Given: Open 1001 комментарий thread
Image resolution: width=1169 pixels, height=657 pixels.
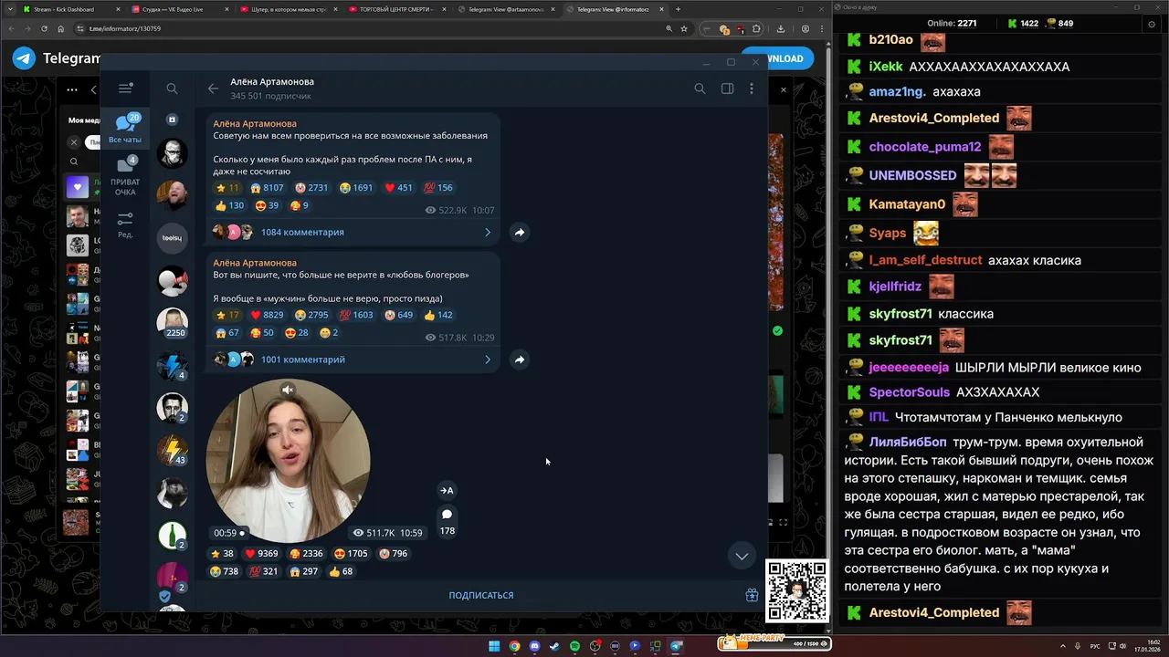Looking at the screenshot, I should click(x=353, y=360).
